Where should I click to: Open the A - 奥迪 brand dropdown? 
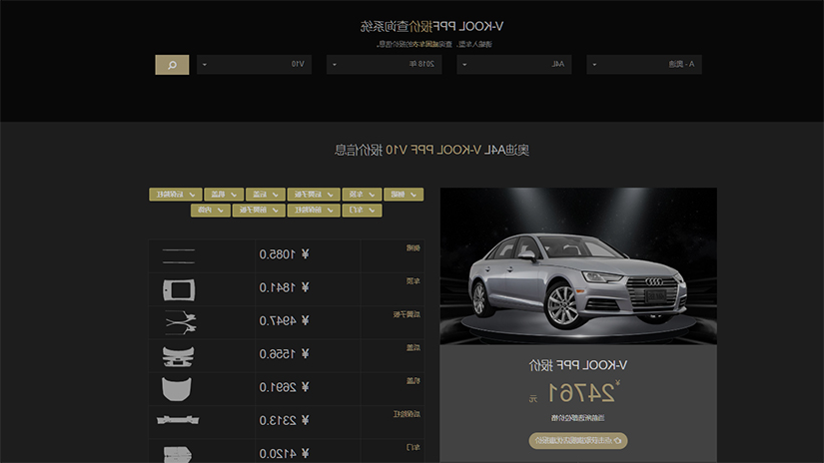pyautogui.click(x=644, y=65)
